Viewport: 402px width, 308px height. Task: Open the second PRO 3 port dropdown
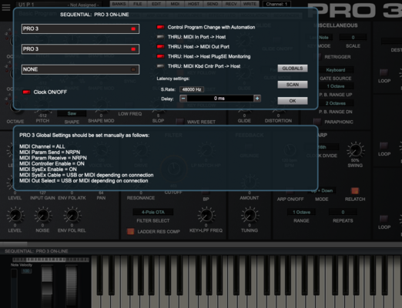pyautogui.click(x=80, y=49)
